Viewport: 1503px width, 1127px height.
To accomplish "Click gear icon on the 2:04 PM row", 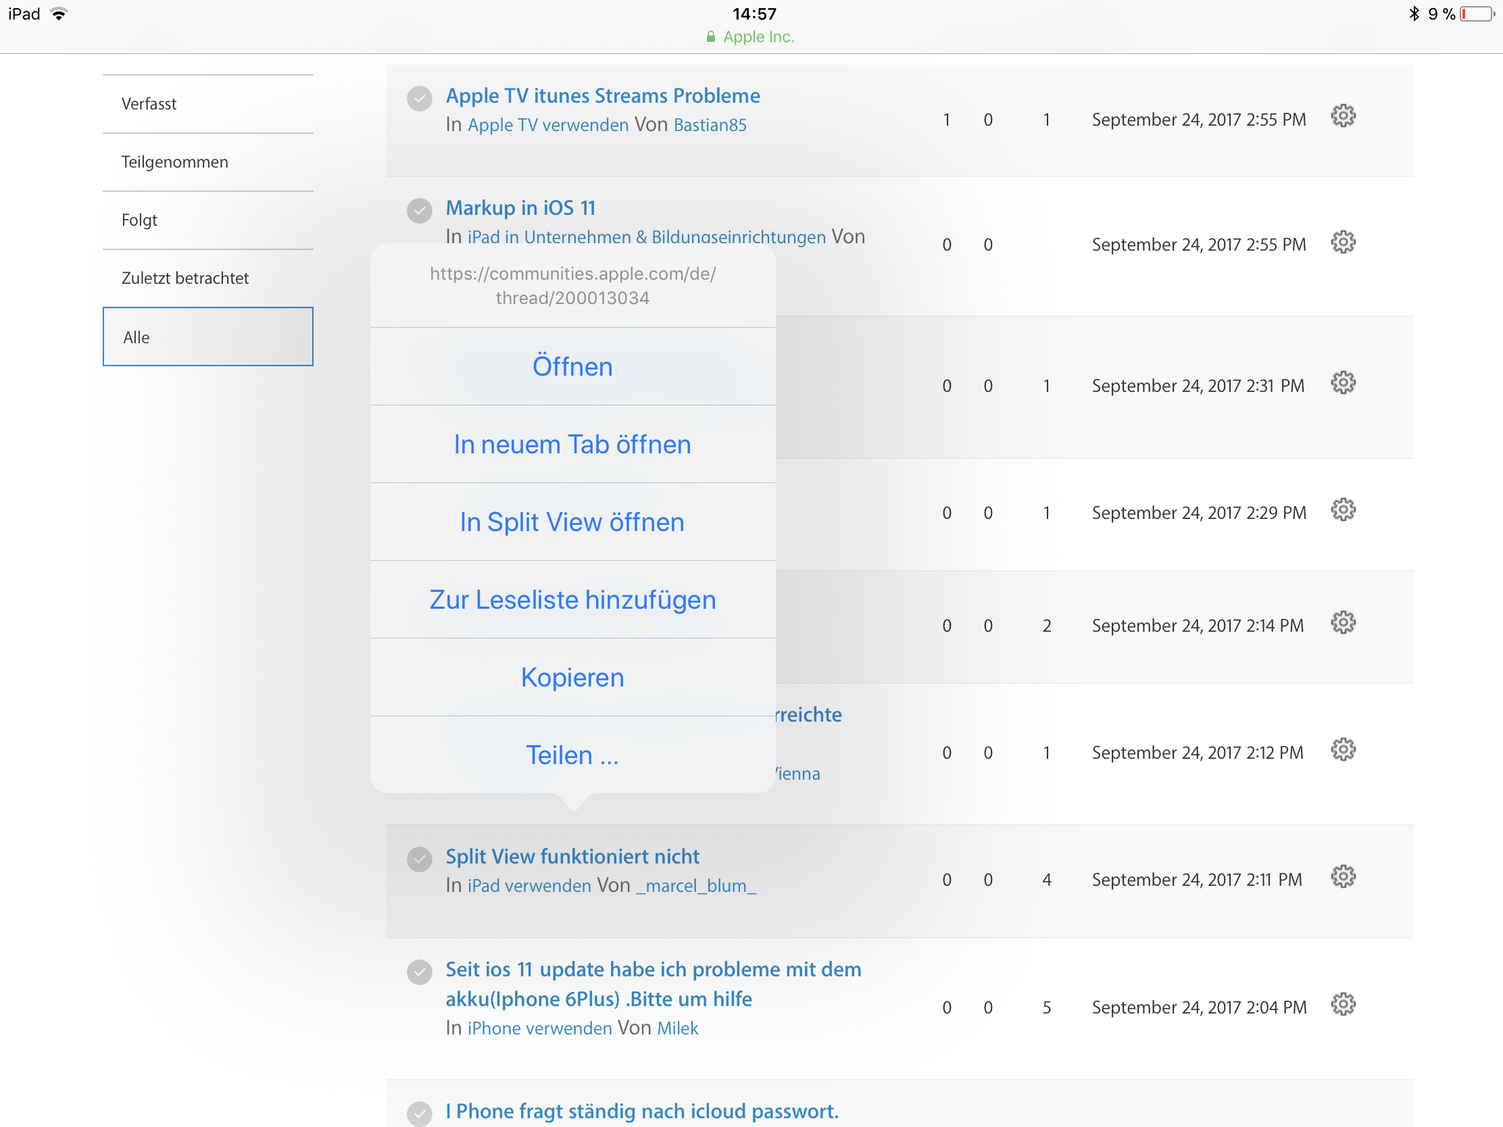I will point(1343,1005).
